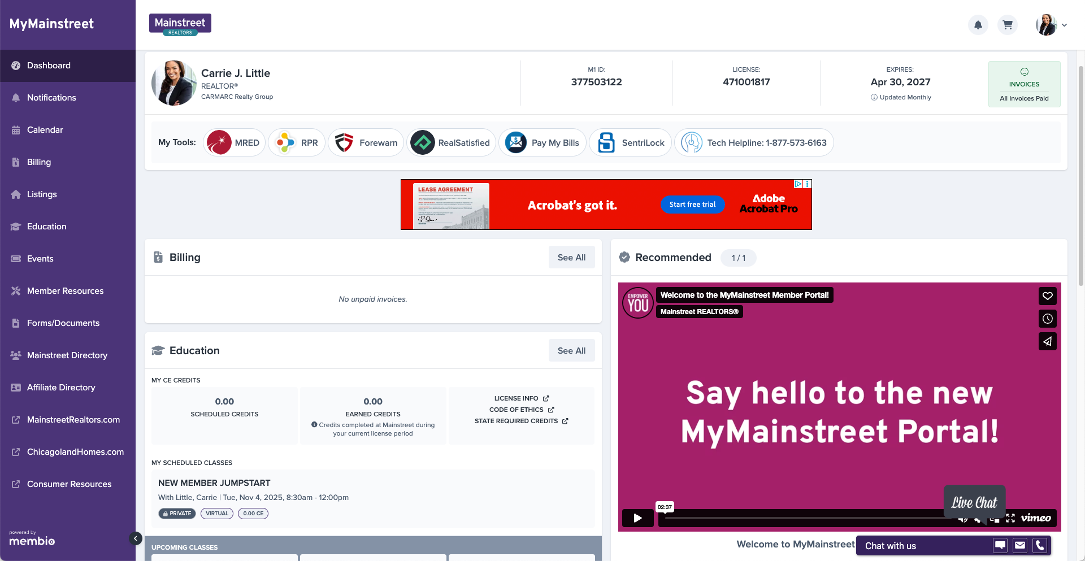Open the Invoices status card

(1024, 84)
